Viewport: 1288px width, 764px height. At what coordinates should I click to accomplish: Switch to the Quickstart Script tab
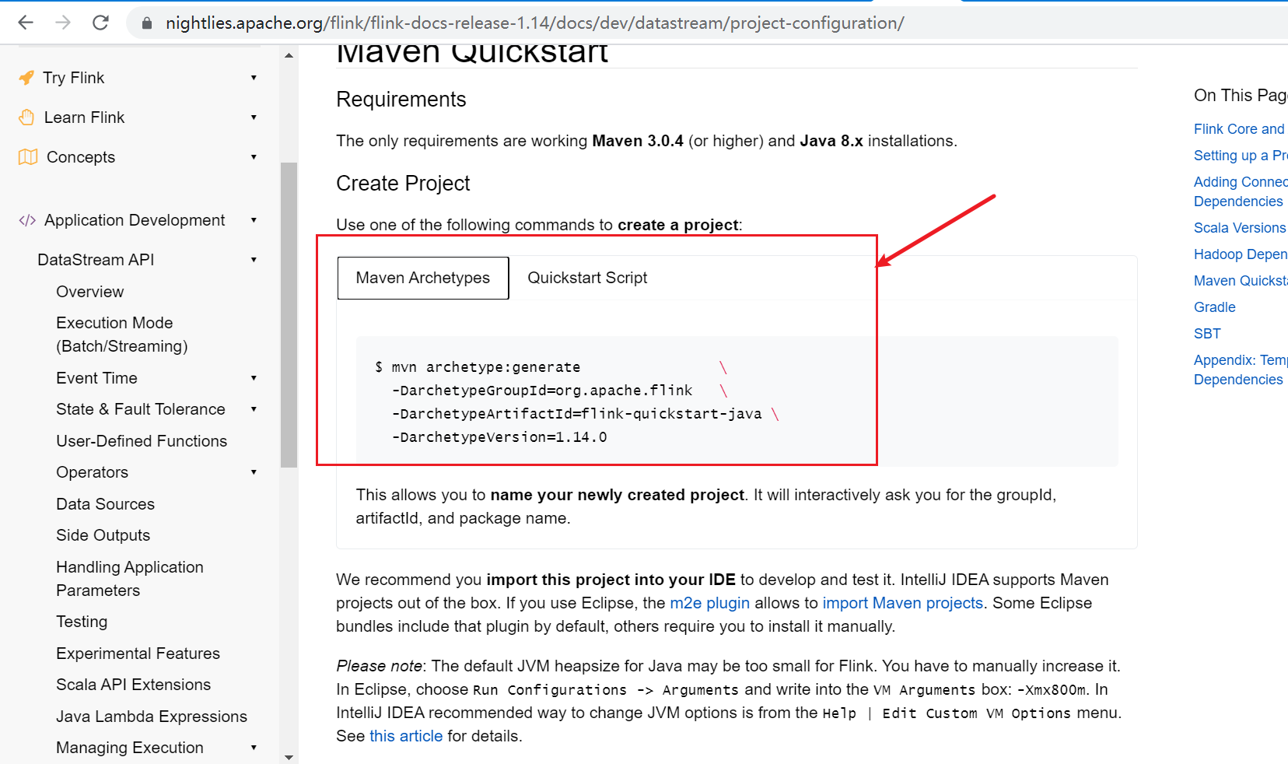(587, 278)
